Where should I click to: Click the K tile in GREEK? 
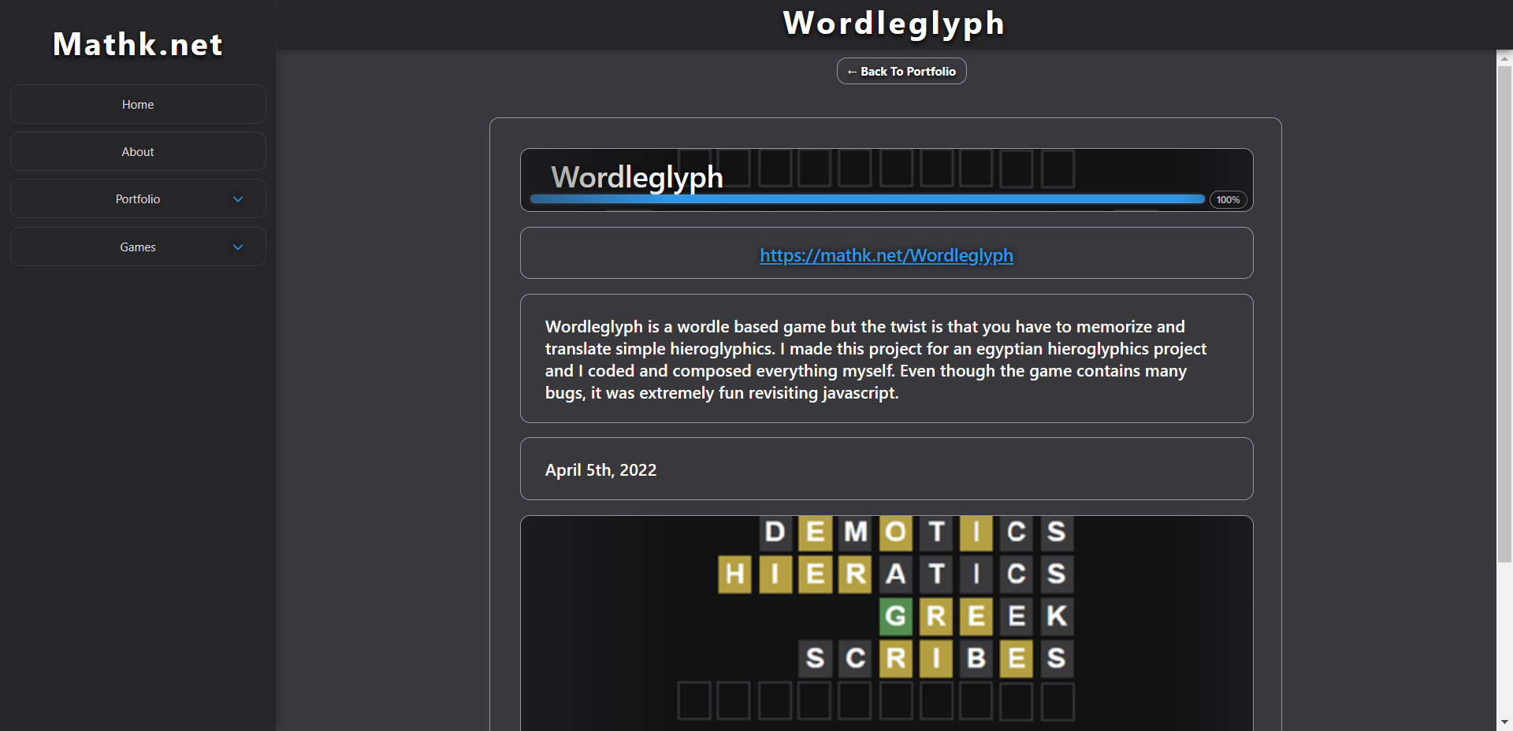point(1057,616)
